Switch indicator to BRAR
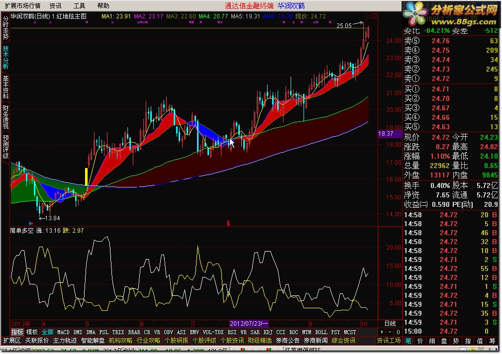The width and height of the screenshot is (502, 354). pos(134,332)
